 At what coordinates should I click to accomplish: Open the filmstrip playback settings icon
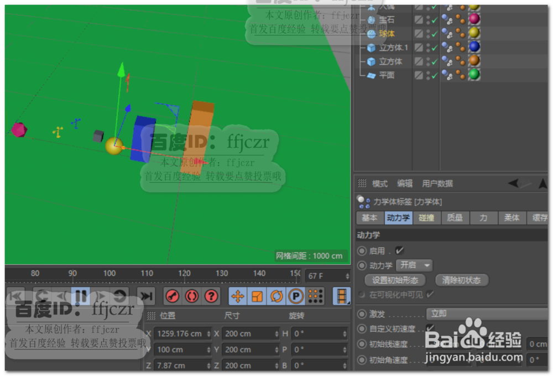pos(341,296)
